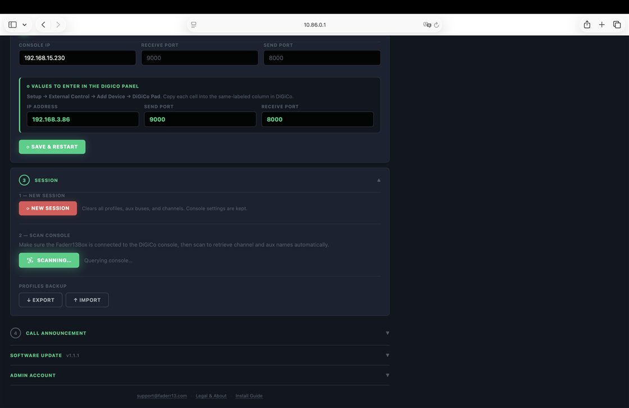Open the support@faderr13.com link

click(162, 396)
